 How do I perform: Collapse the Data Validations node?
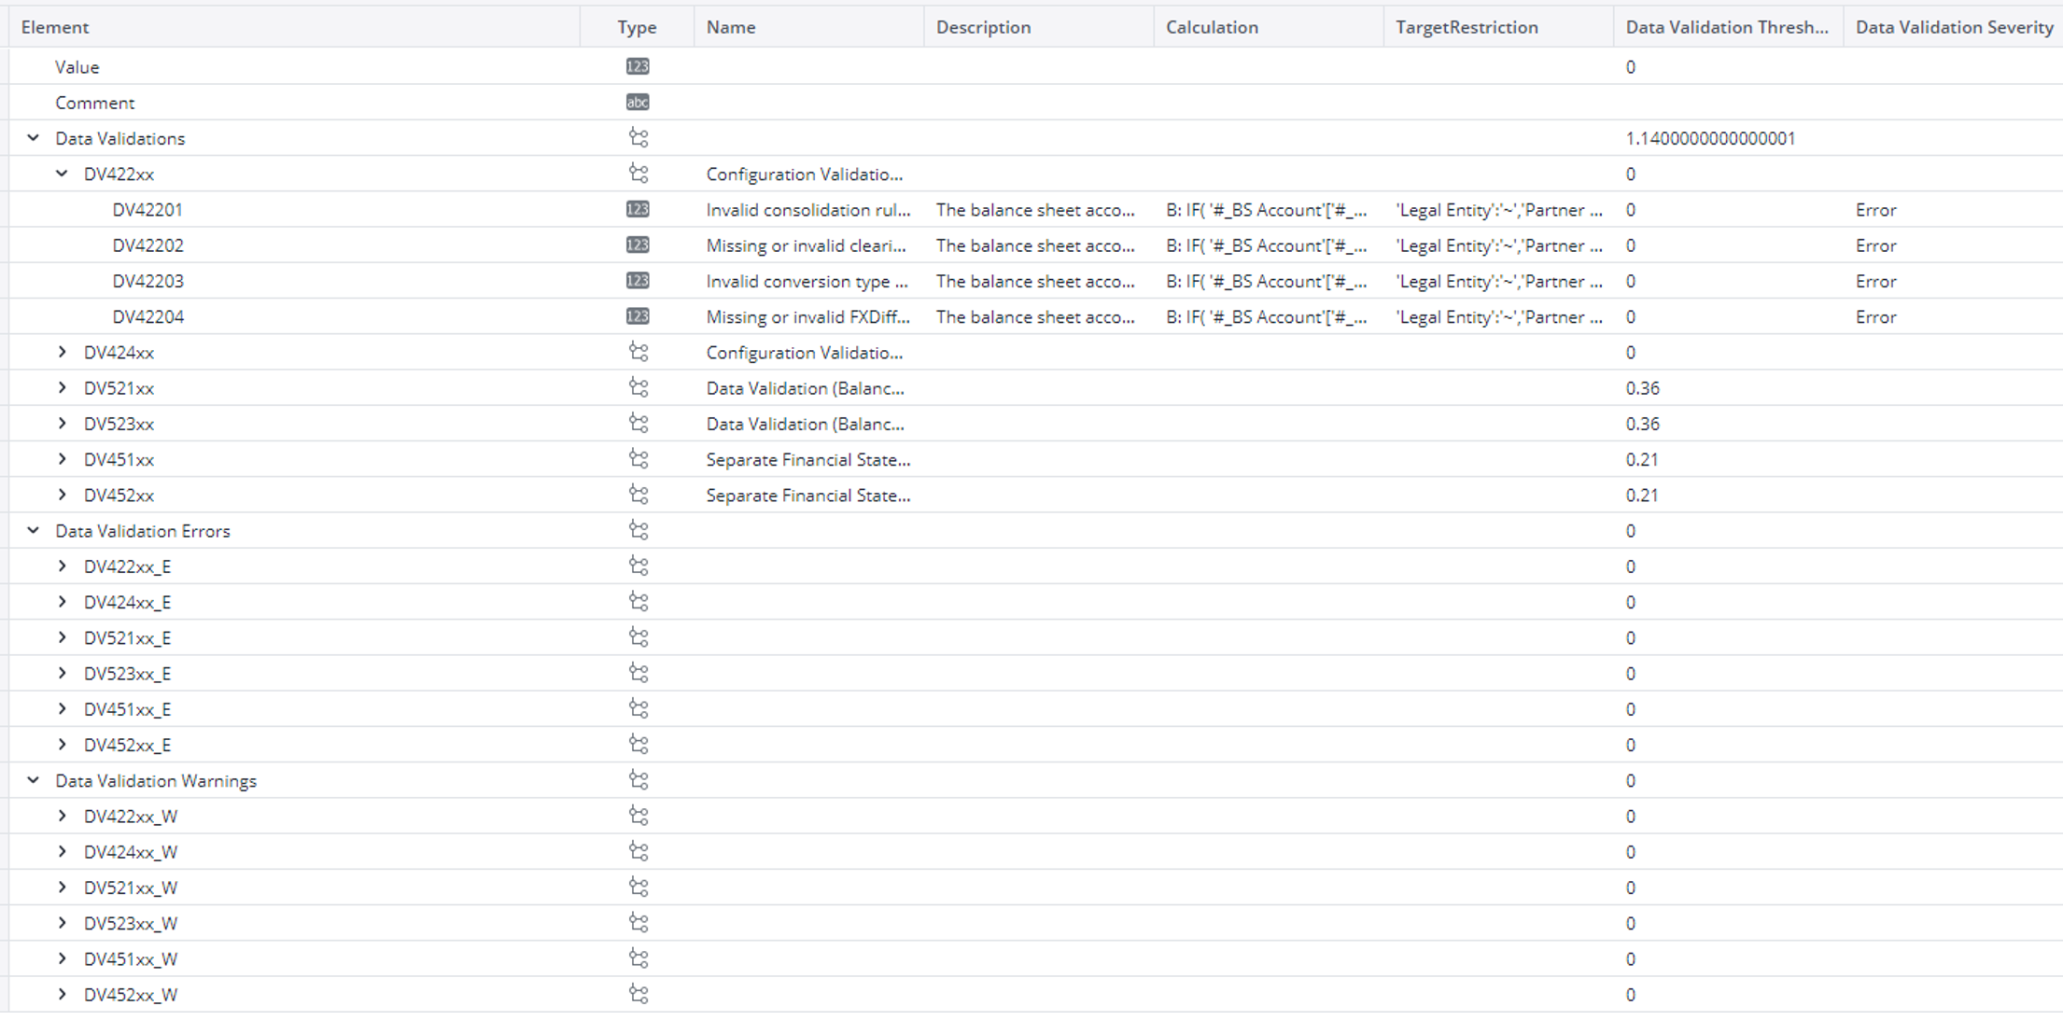[34, 138]
